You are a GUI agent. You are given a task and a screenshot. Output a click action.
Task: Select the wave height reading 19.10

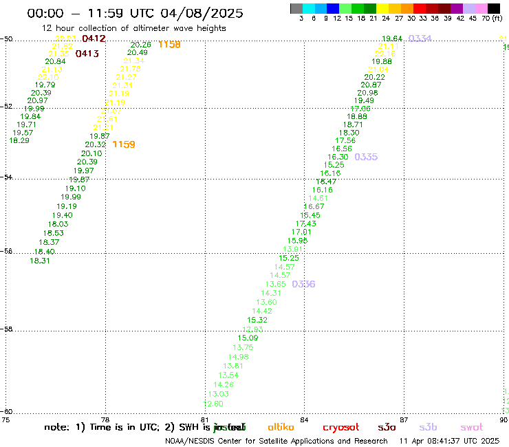click(x=75, y=188)
